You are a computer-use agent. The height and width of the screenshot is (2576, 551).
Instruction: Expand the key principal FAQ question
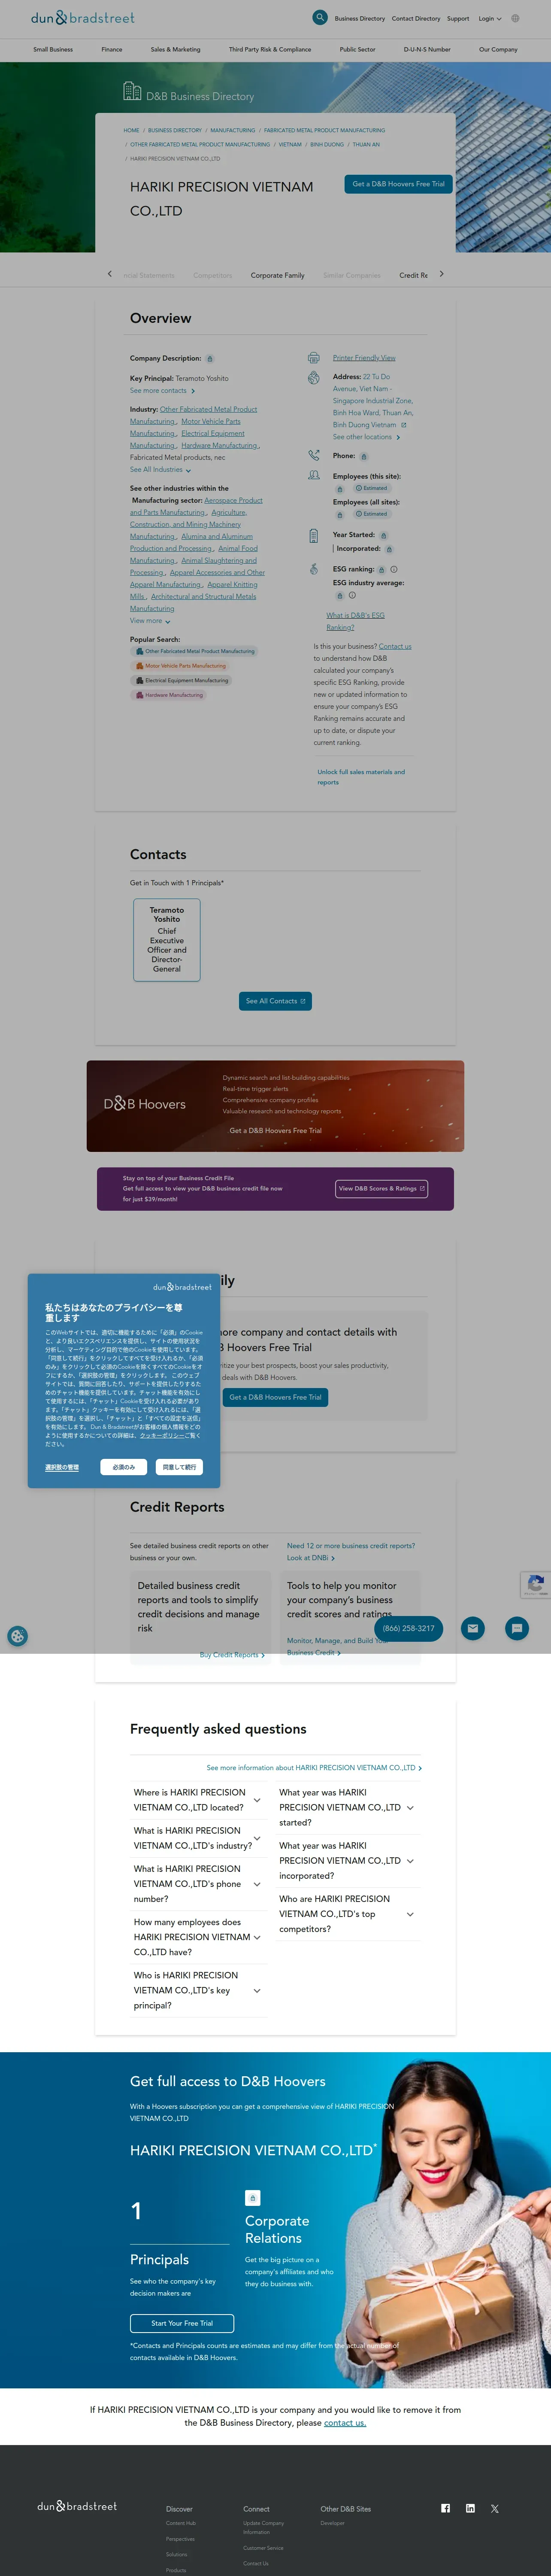tap(198, 1989)
